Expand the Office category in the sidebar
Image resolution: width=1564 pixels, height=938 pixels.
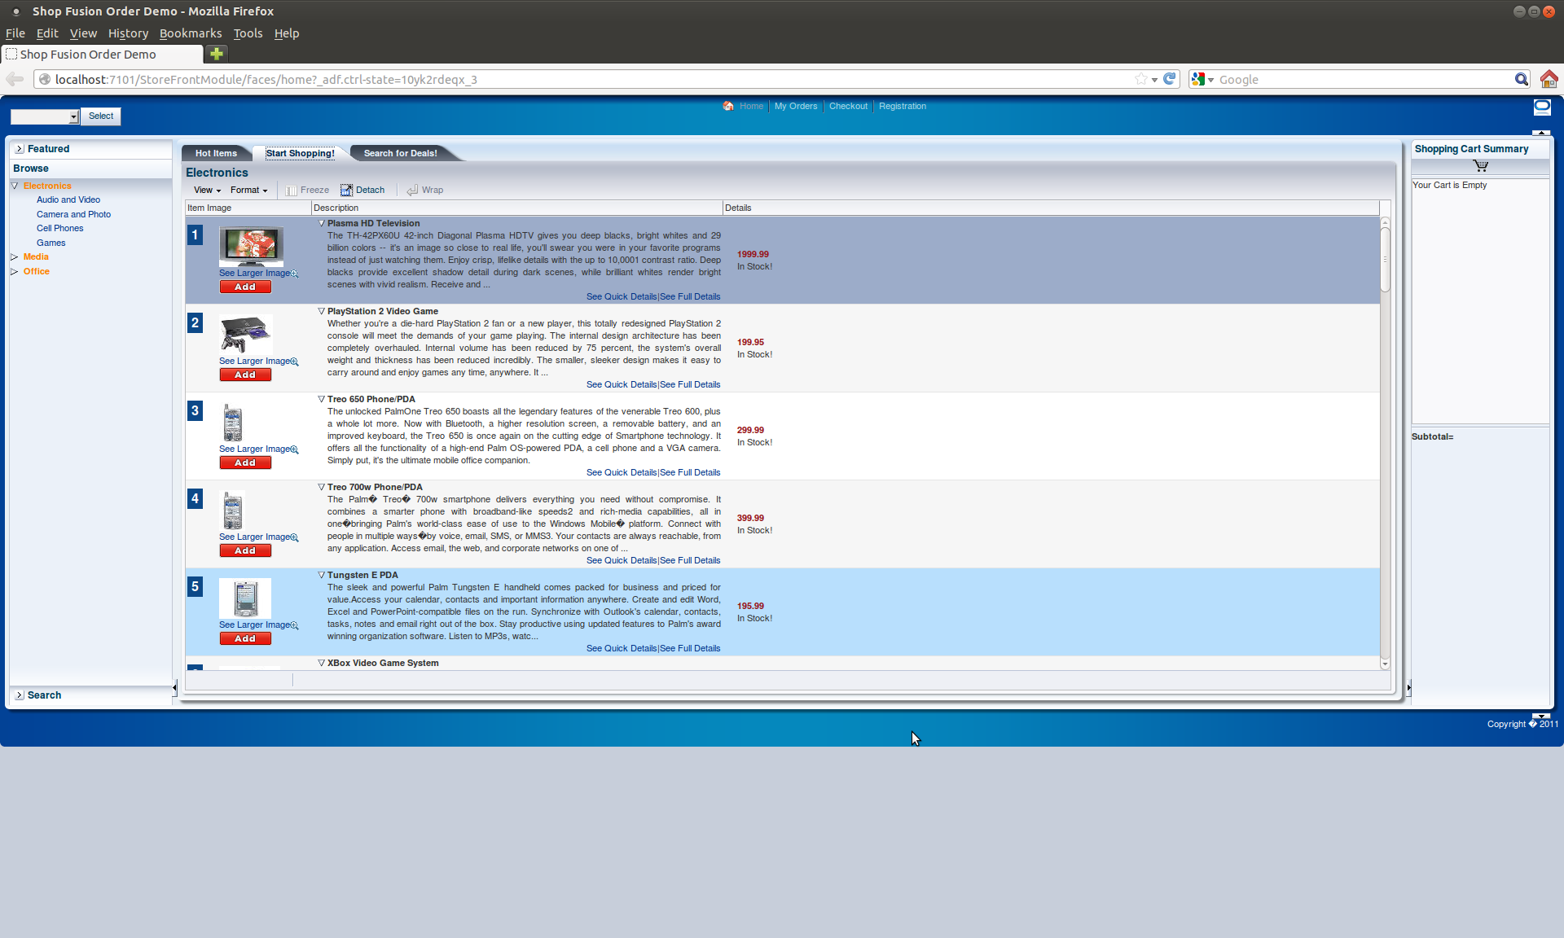14,271
